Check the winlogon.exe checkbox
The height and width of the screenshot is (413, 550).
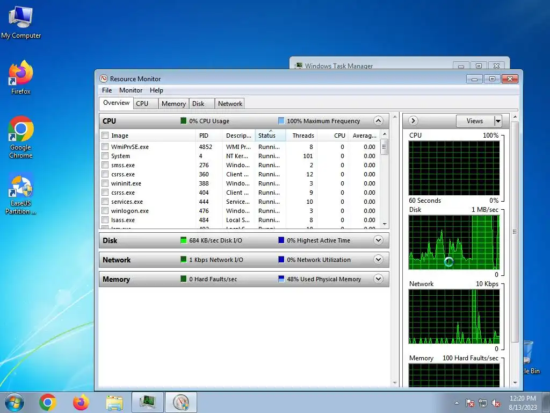point(105,210)
